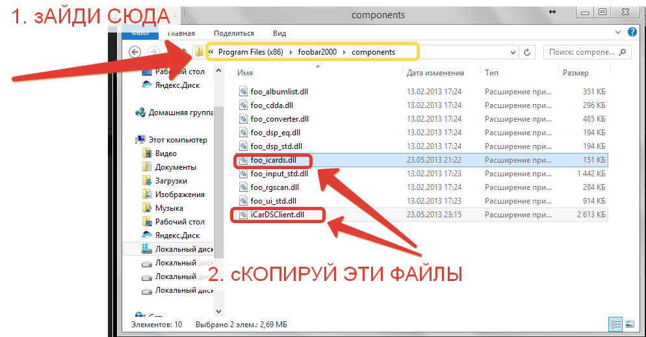The image size is (646, 337).
Task: Expand breadcrumb arrow after foobar2000
Action: pos(344,52)
